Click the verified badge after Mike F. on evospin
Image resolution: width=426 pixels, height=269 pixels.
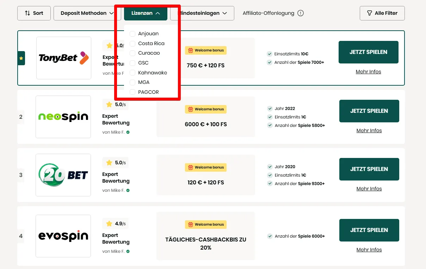(128, 251)
